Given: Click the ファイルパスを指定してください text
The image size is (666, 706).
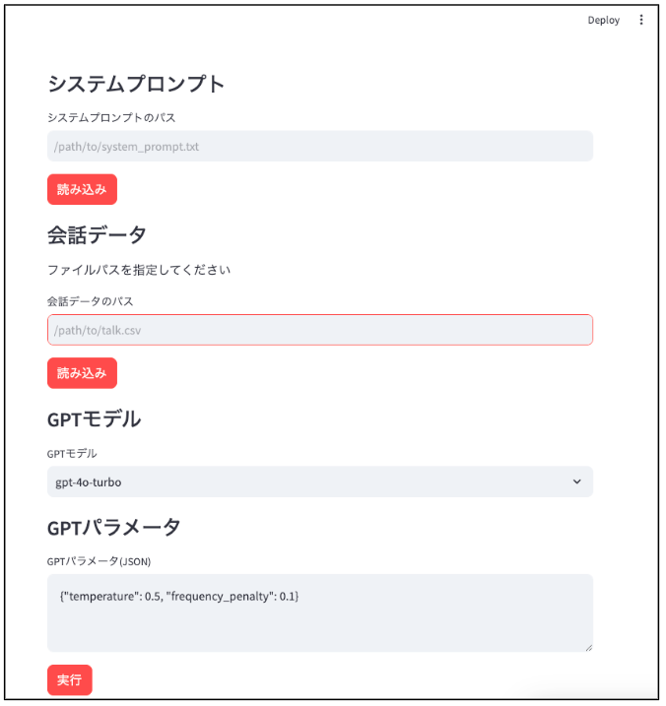Looking at the screenshot, I should pos(139,270).
